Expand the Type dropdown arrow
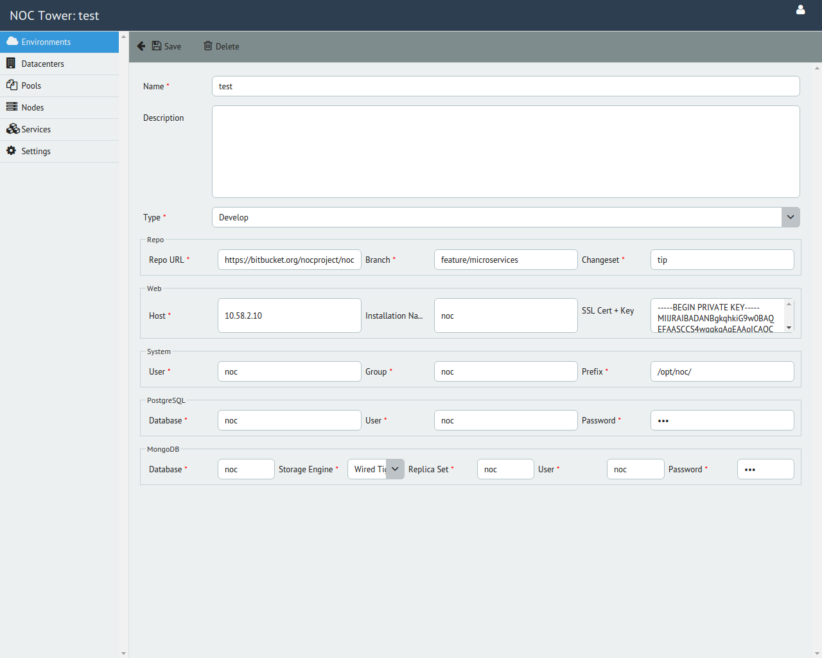The height and width of the screenshot is (658, 822). [x=791, y=217]
